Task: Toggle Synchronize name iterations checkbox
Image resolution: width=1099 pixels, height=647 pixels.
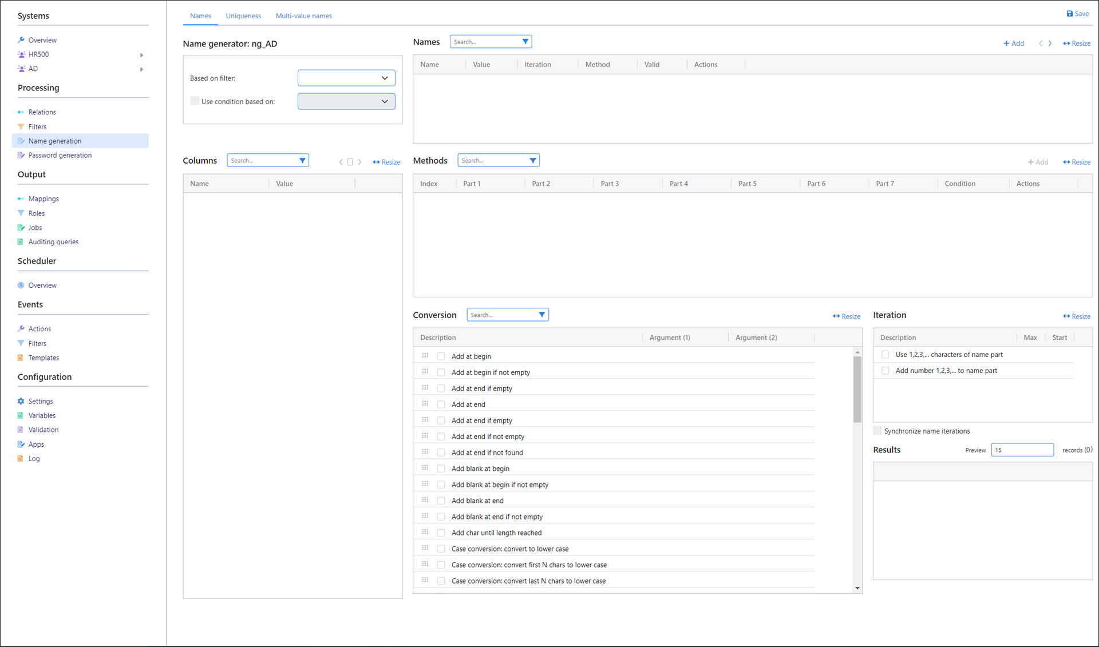Action: click(x=877, y=431)
